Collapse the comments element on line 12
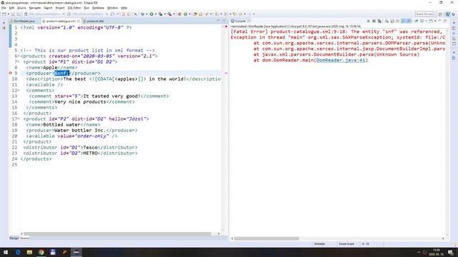The width and height of the screenshot is (458, 257). point(19,91)
